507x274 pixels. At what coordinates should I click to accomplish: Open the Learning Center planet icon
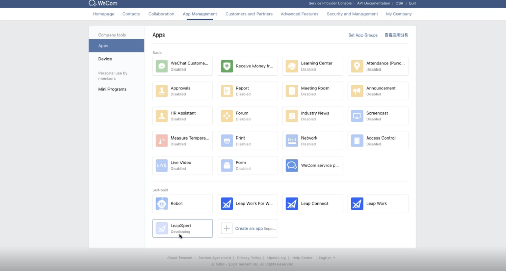point(292,66)
